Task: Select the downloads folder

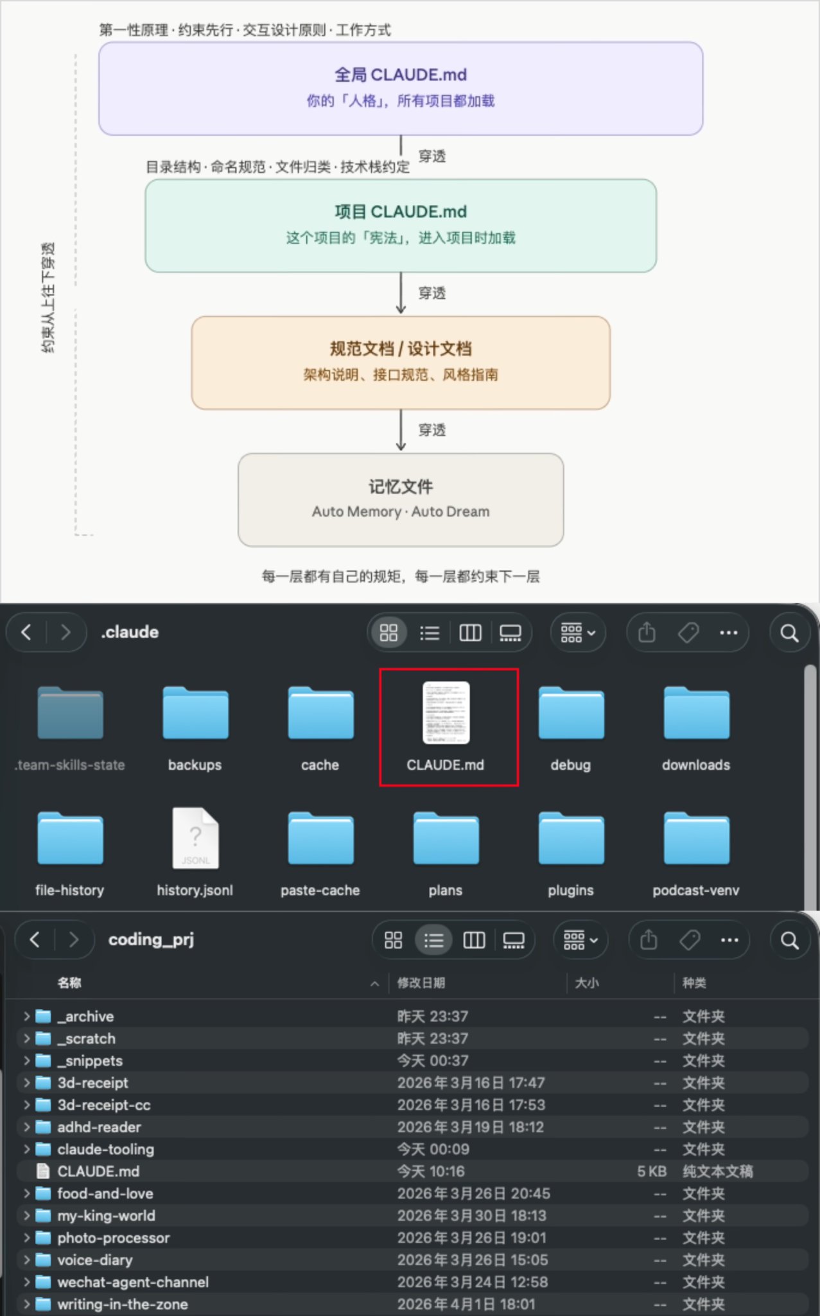Action: click(696, 729)
